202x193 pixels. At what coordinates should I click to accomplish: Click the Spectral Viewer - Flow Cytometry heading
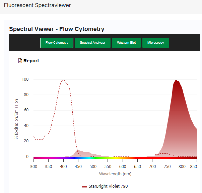pyautogui.click(x=57, y=29)
